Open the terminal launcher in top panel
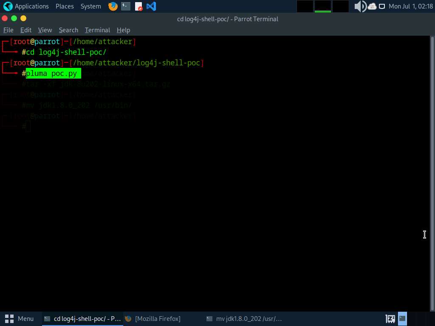This screenshot has width=435, height=326. click(x=125, y=6)
